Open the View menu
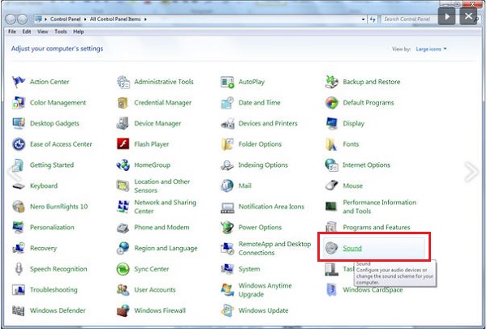The image size is (487, 329). coord(44,32)
